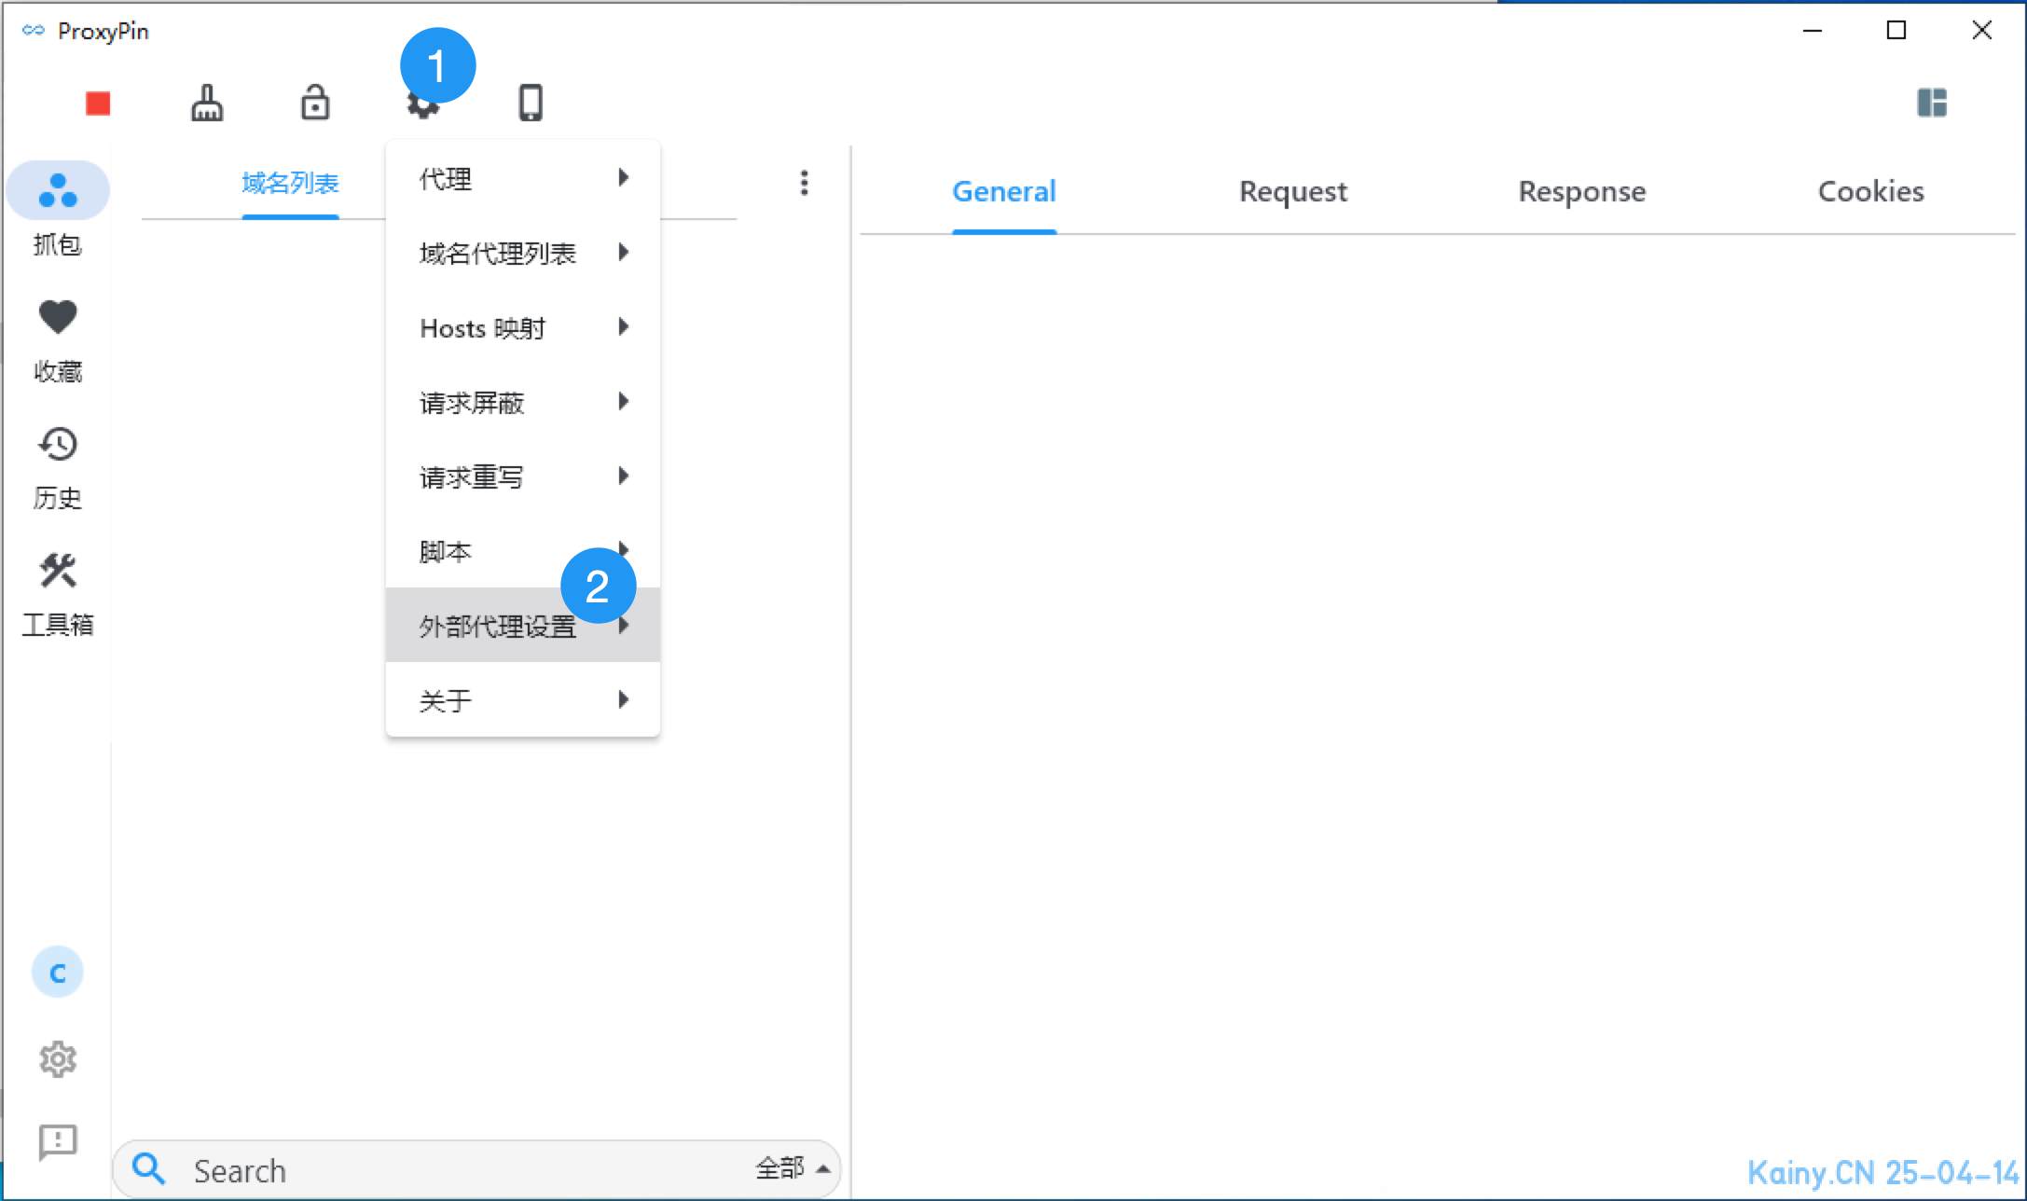Open the 全部 filter dropdown
The width and height of the screenshot is (2027, 1201).
coord(793,1168)
